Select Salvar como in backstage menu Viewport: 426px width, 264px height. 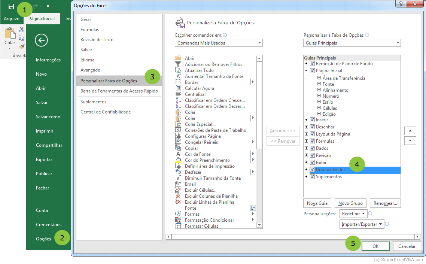point(48,117)
